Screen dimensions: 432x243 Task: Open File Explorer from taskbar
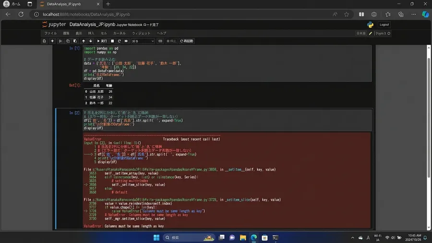coord(243,238)
